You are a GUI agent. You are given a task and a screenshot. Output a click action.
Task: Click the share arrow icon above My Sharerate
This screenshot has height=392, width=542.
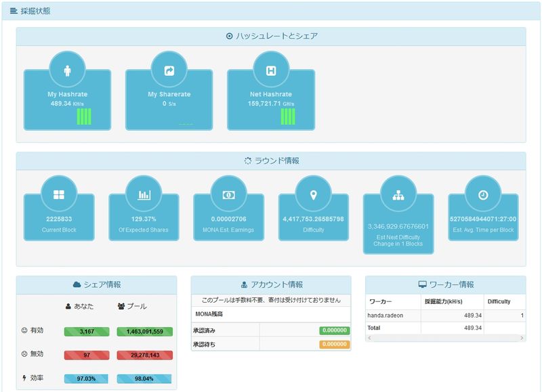pyautogui.click(x=169, y=70)
